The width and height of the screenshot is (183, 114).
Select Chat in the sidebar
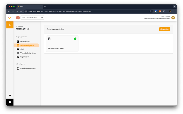22,49
